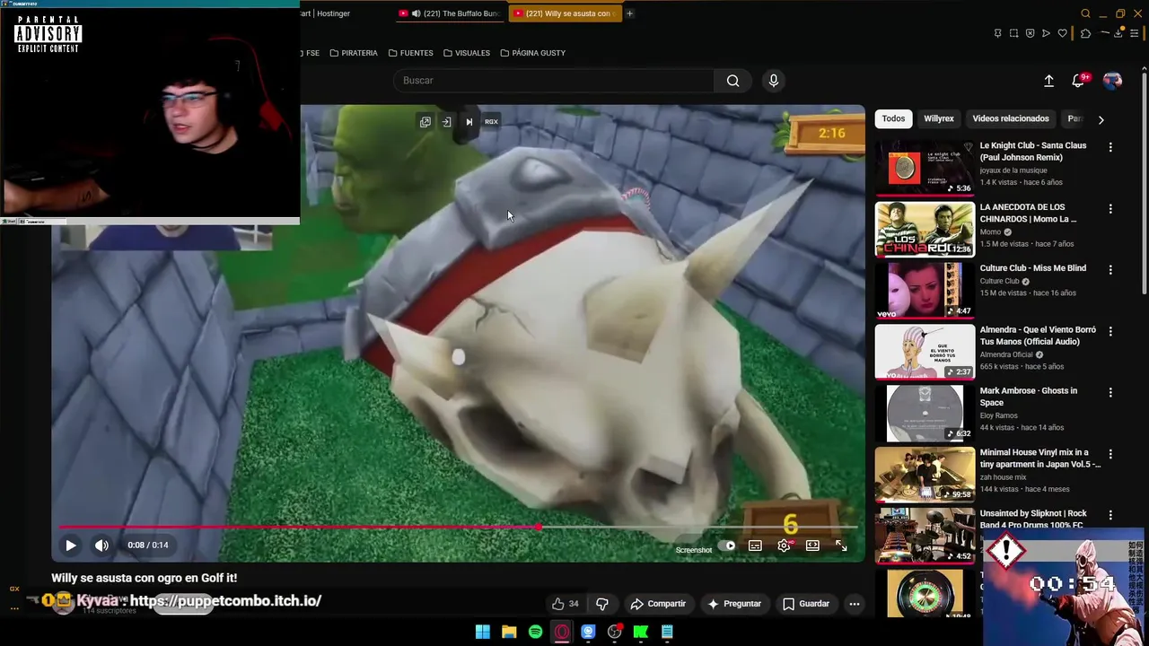Open the notifications bell
This screenshot has width=1149, height=646.
click(1078, 81)
